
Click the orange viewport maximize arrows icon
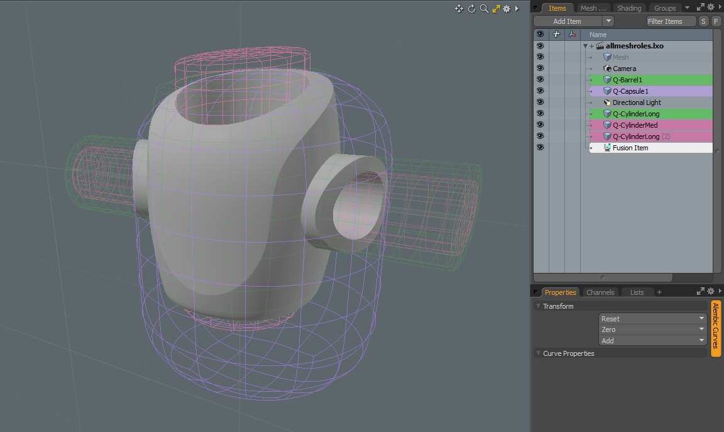pos(496,9)
